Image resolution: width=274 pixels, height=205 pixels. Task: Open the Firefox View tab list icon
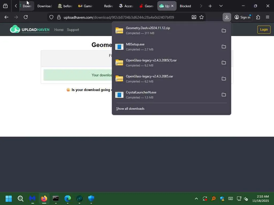[x=5, y=6]
